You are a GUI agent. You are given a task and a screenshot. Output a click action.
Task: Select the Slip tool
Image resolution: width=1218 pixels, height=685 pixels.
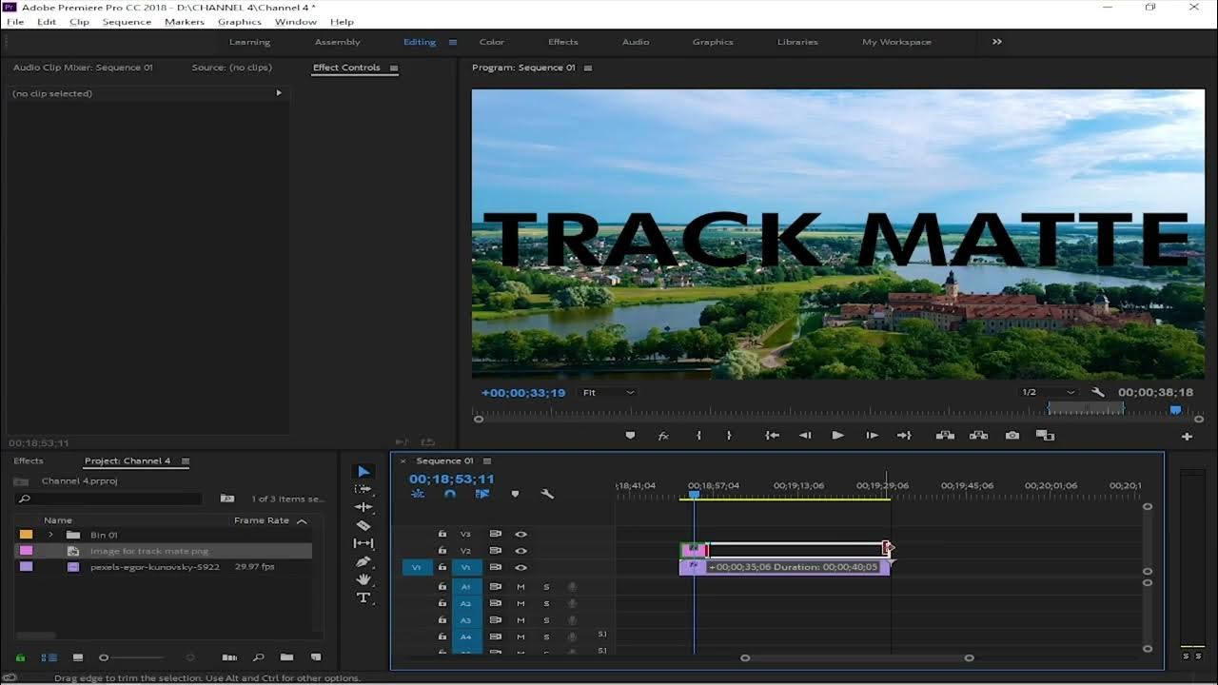(363, 543)
